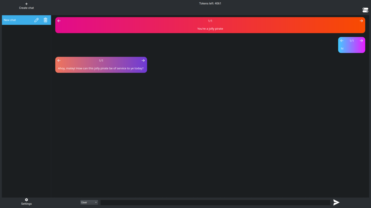Go to previous variant of system message
Image resolution: width=371 pixels, height=208 pixels.
[x=59, y=21]
